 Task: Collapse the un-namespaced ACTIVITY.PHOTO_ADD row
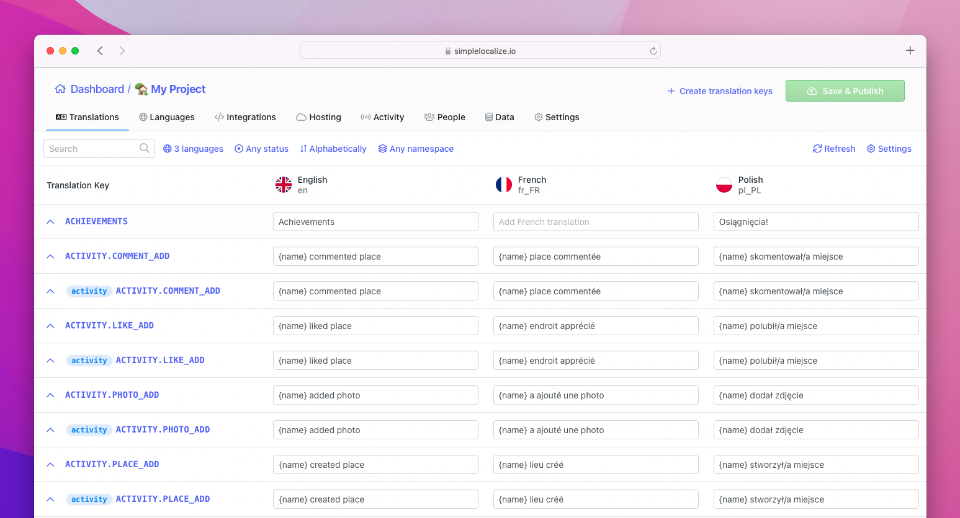coord(50,395)
